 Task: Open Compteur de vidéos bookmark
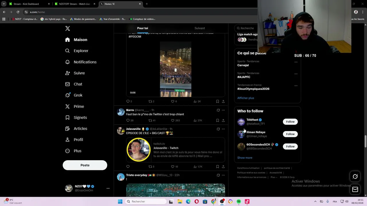(x=142, y=19)
